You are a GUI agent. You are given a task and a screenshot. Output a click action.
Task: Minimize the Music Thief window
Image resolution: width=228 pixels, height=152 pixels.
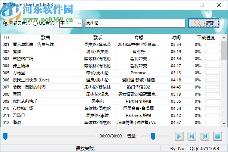(x=185, y=5)
